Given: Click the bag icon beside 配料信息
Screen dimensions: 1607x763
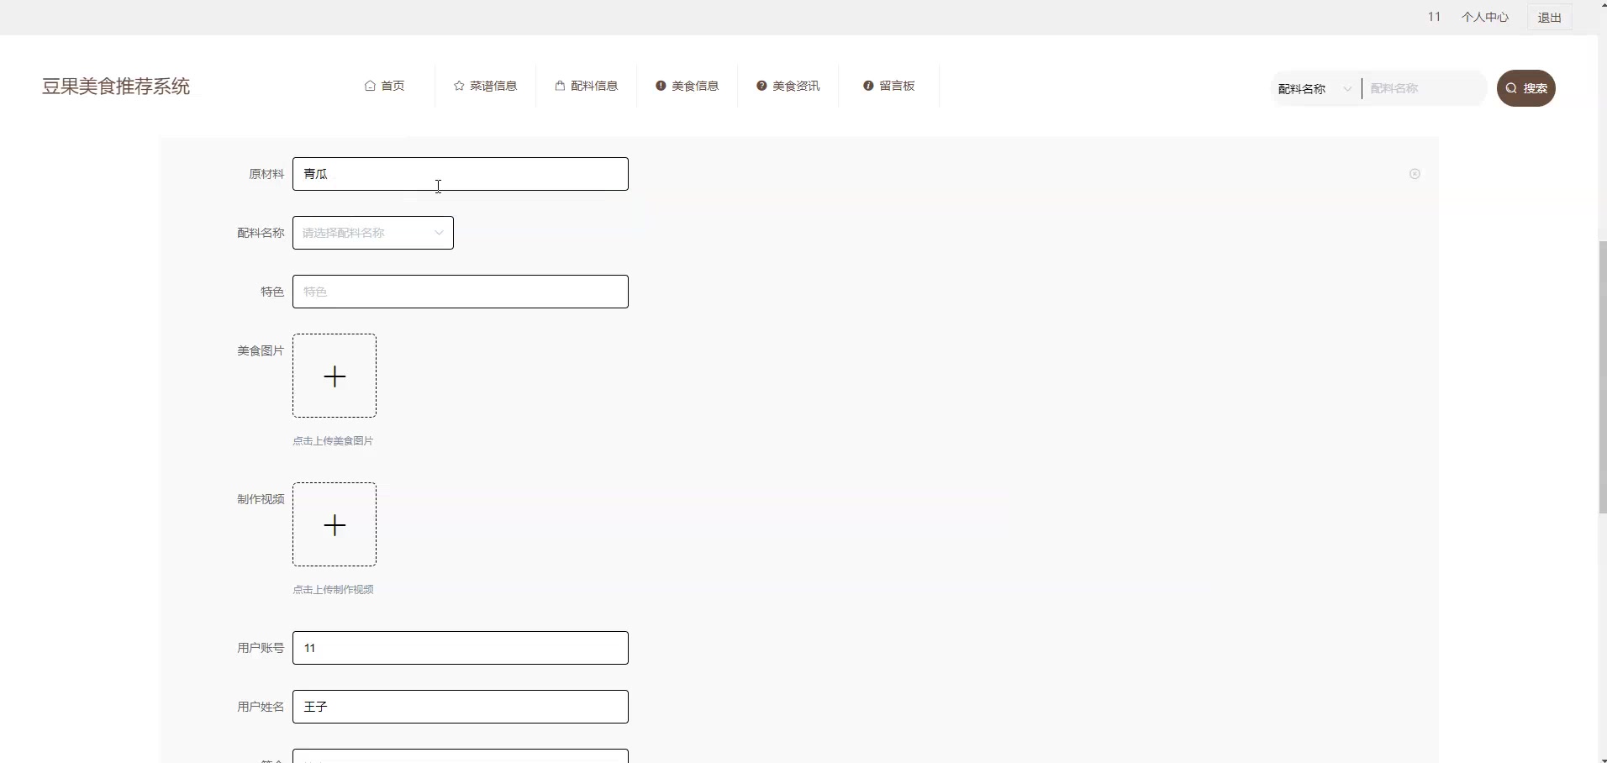Looking at the screenshot, I should (x=560, y=86).
